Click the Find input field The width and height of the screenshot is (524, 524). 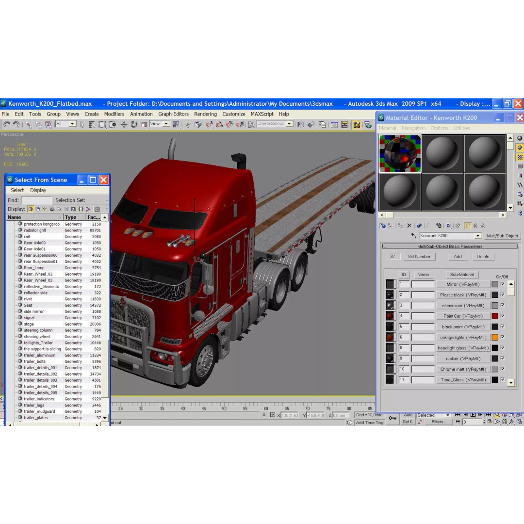click(x=36, y=200)
